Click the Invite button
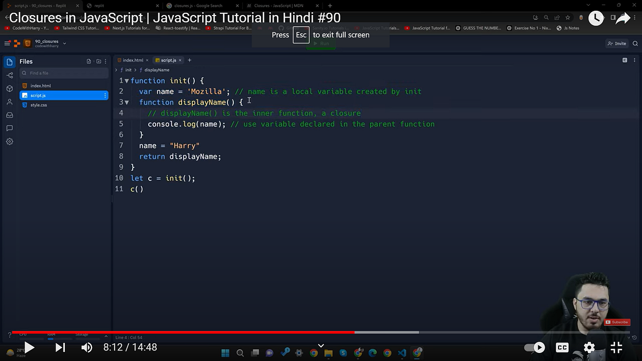Viewport: 642px width, 361px height. 618,43
